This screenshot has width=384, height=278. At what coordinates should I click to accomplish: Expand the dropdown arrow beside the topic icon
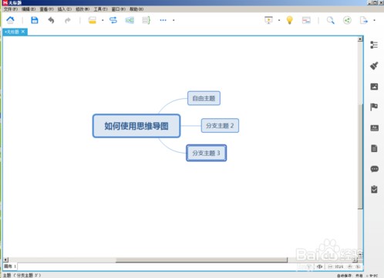(103, 20)
